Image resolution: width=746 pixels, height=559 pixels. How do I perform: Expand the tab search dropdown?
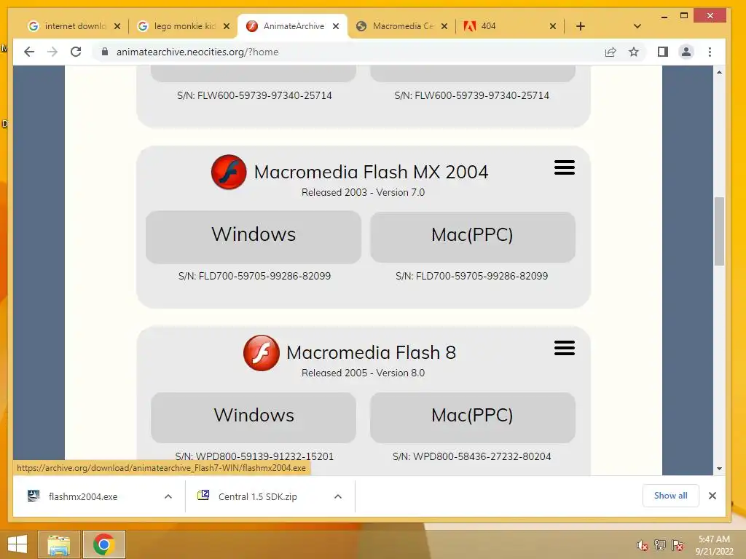click(x=637, y=26)
